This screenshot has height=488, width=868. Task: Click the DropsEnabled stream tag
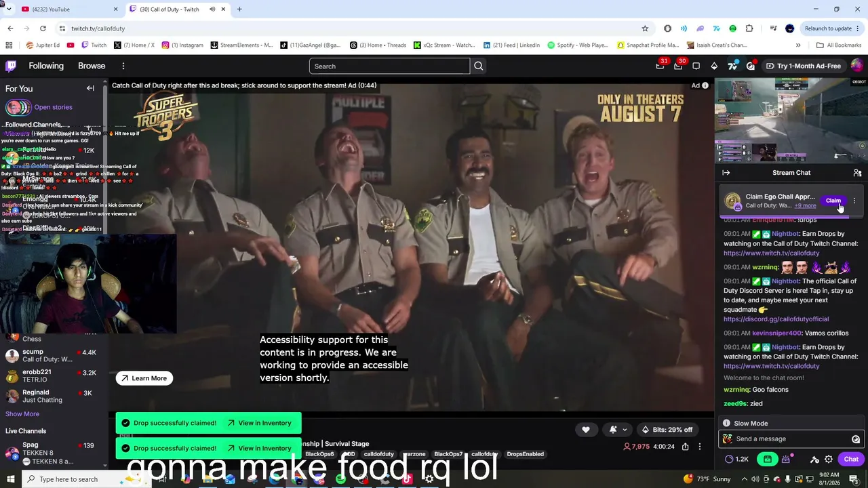coord(525,454)
